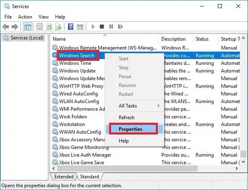Click the horizontal scrollbar left arrow

point(54,168)
